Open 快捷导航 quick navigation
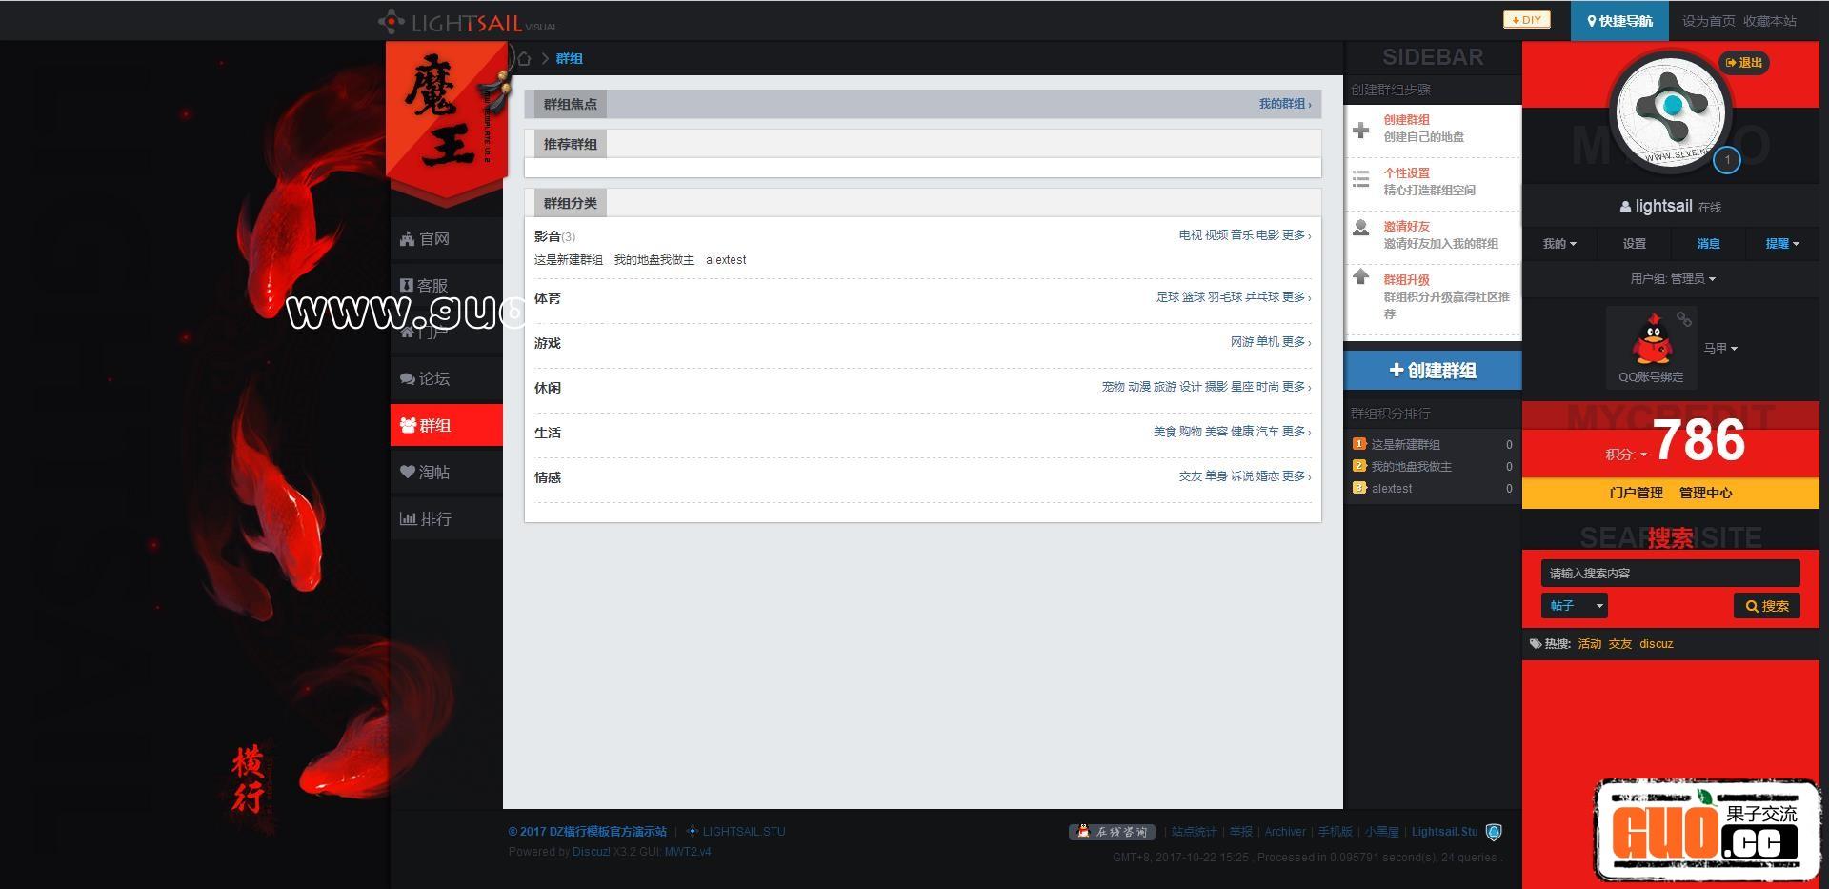The height and width of the screenshot is (889, 1829). (1618, 21)
